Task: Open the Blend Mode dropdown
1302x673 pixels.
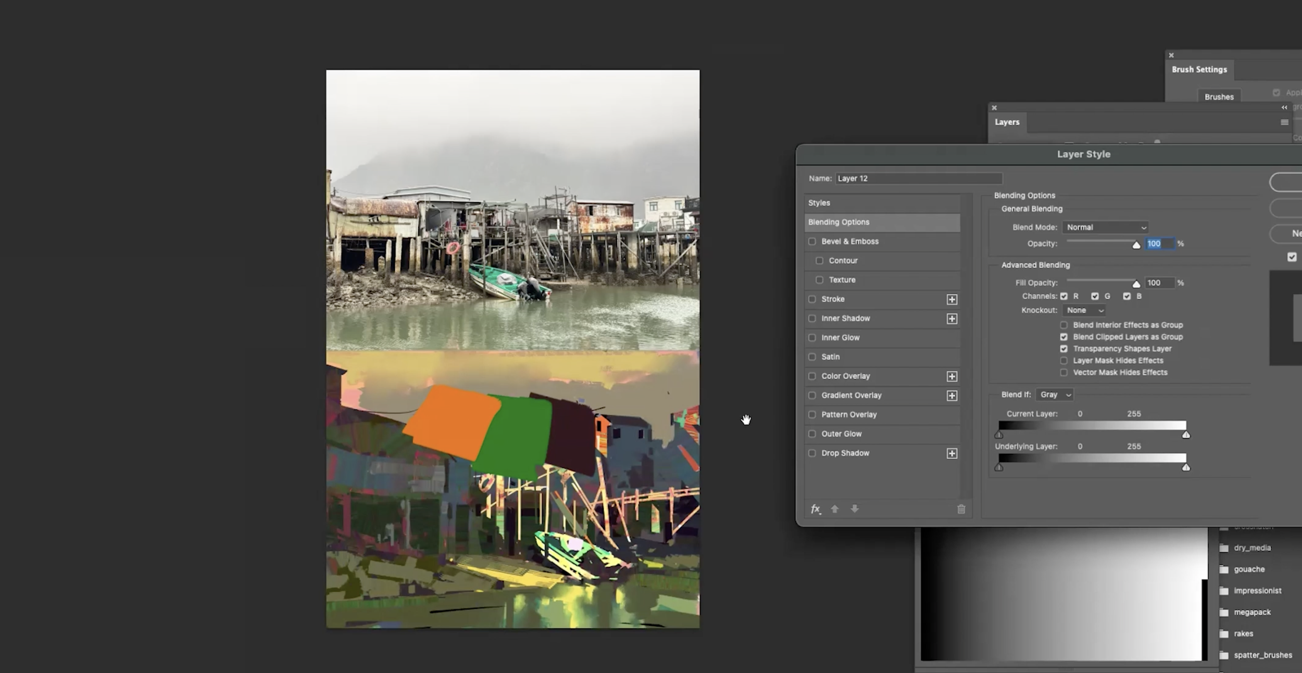Action: coord(1106,227)
